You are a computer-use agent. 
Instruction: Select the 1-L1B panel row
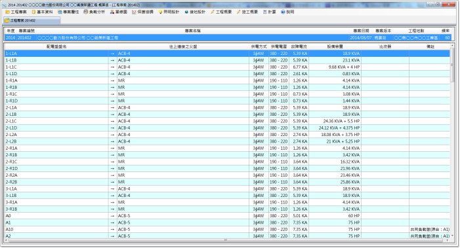click(227, 60)
